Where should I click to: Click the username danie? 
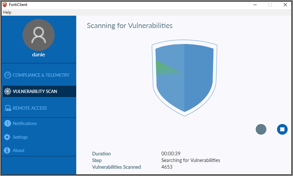[39, 55]
